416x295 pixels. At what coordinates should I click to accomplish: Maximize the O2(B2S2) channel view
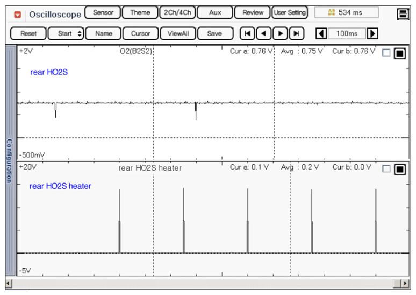(x=399, y=53)
